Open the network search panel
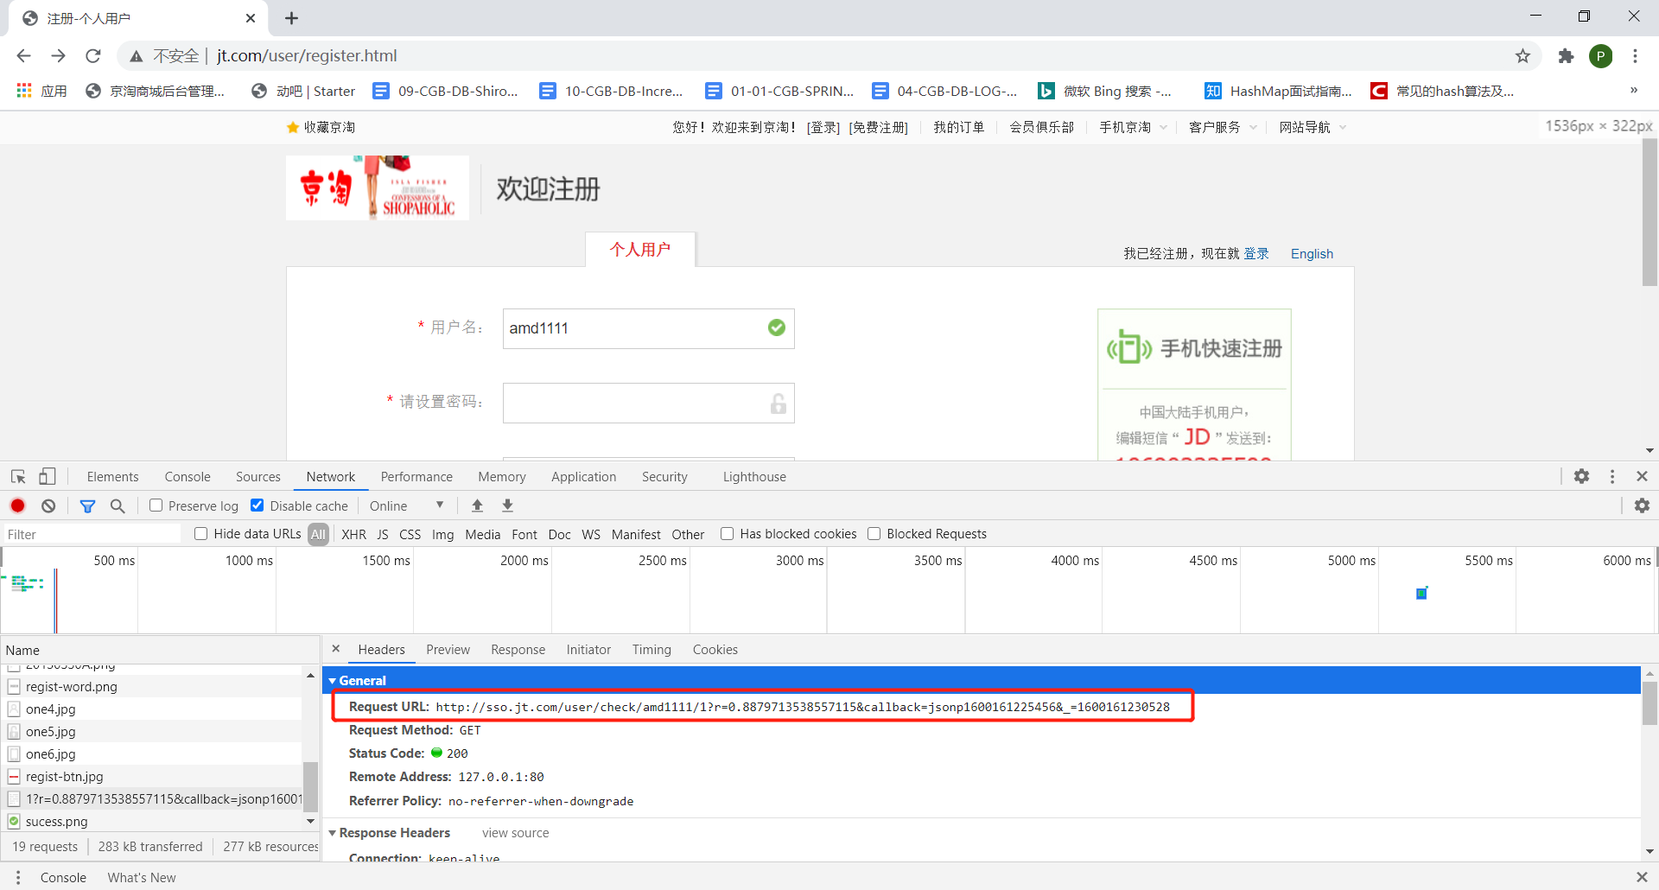 coord(118,505)
